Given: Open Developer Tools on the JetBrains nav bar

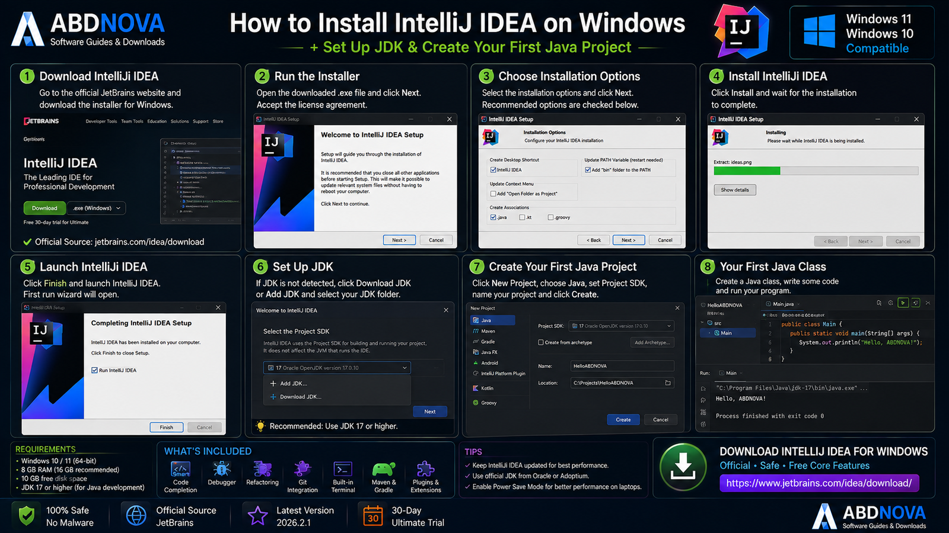Looking at the screenshot, I should point(101,121).
